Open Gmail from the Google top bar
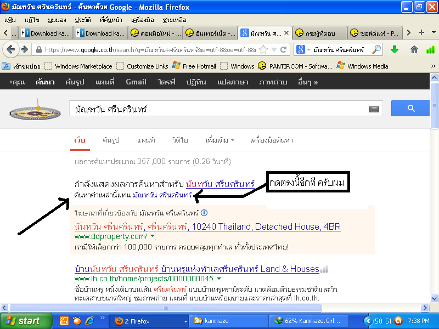 [136, 82]
